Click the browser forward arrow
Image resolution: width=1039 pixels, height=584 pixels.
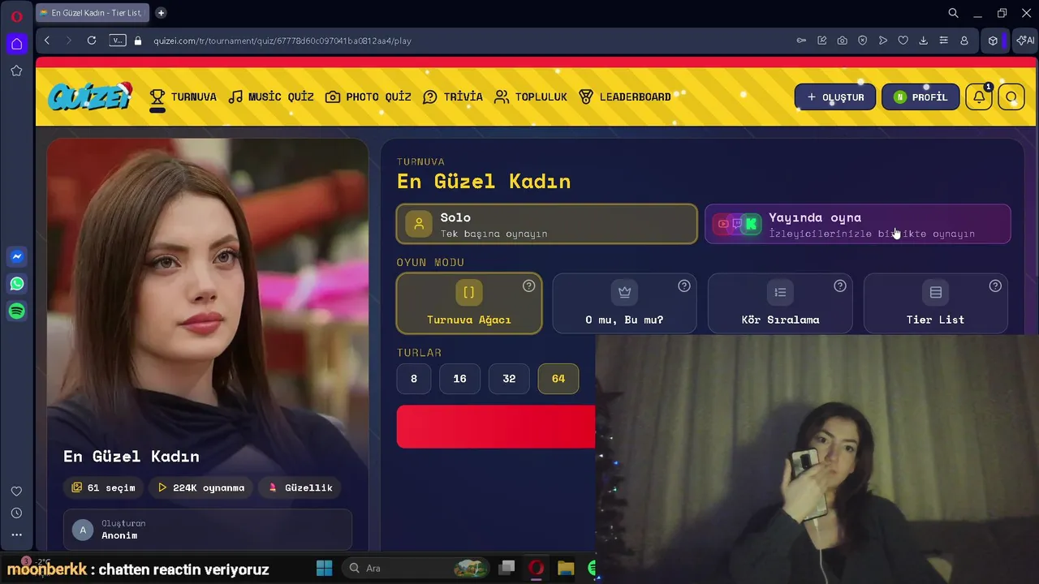coord(69,41)
